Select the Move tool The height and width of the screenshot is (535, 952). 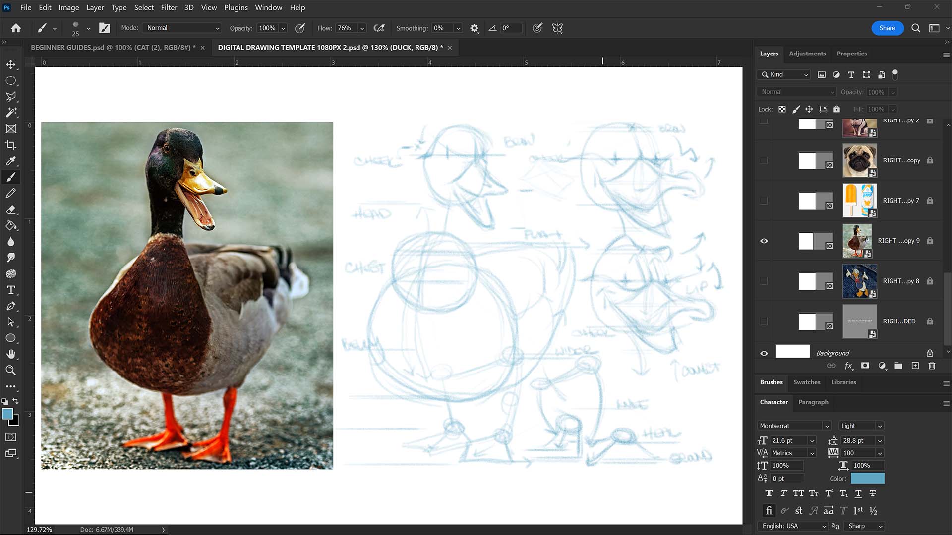point(11,64)
